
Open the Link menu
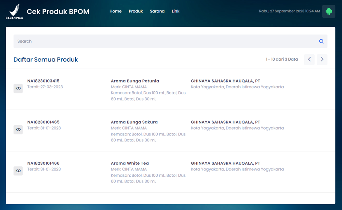[175, 11]
